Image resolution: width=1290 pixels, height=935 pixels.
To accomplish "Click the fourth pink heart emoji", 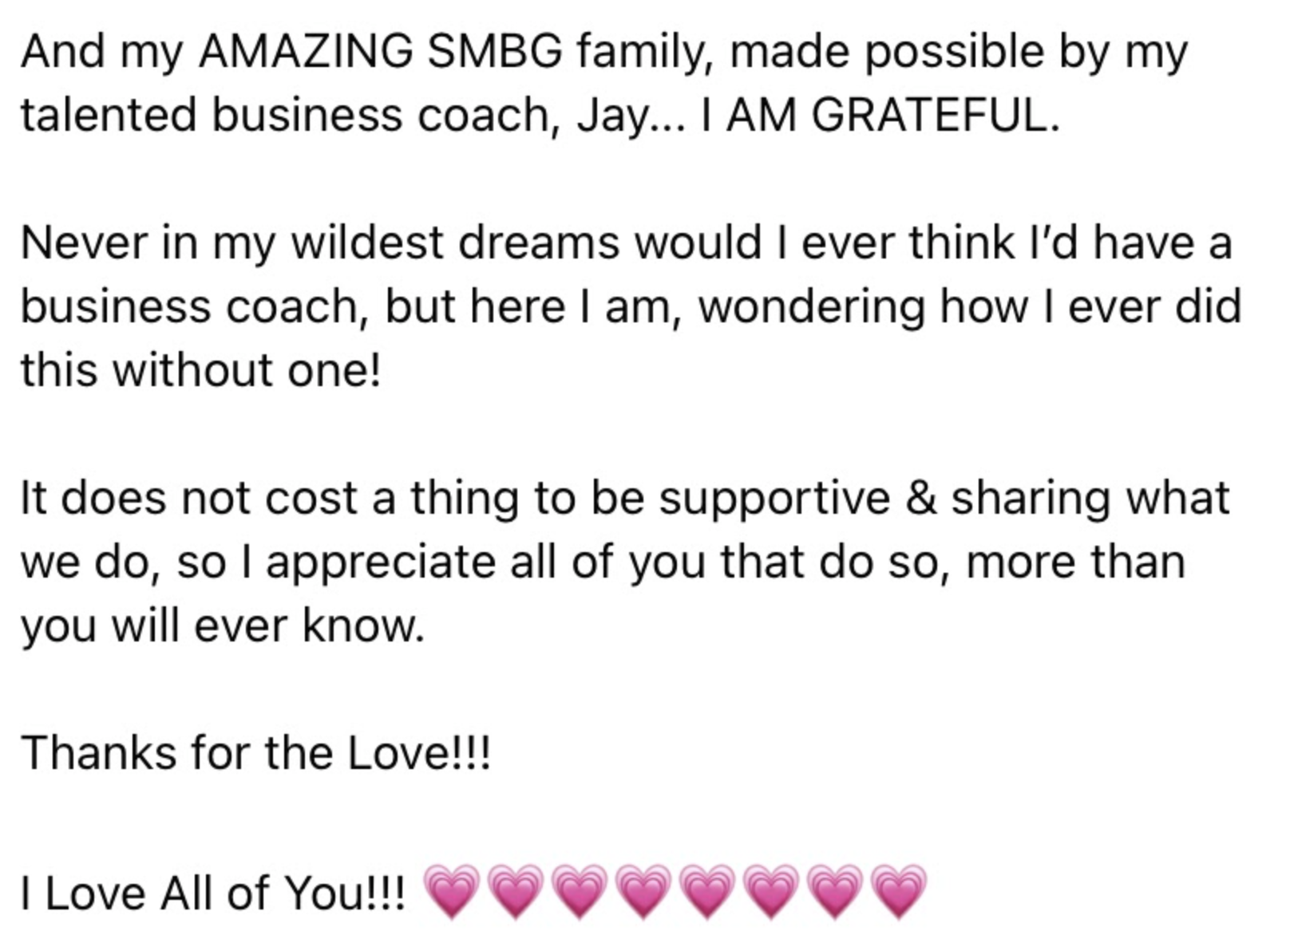I will click(643, 890).
